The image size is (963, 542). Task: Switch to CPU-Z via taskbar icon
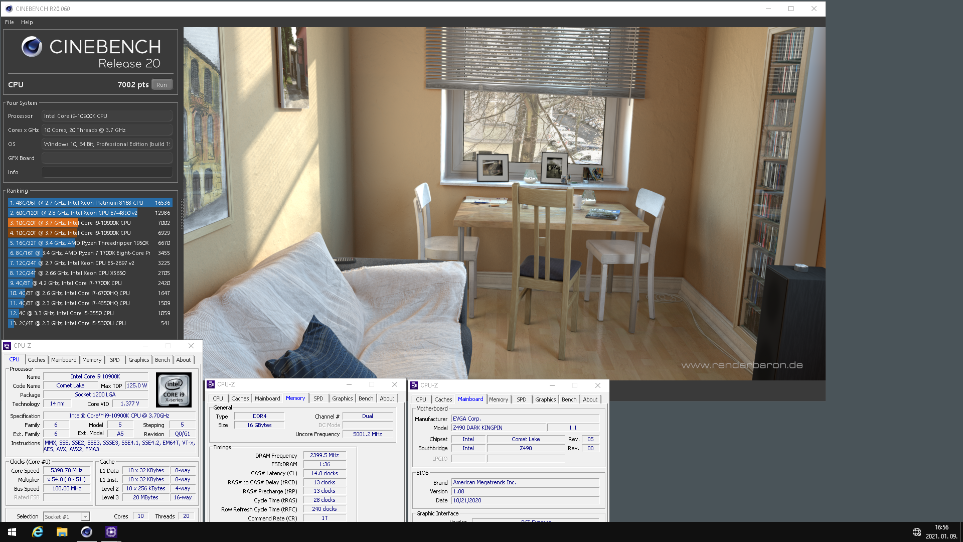pos(111,532)
